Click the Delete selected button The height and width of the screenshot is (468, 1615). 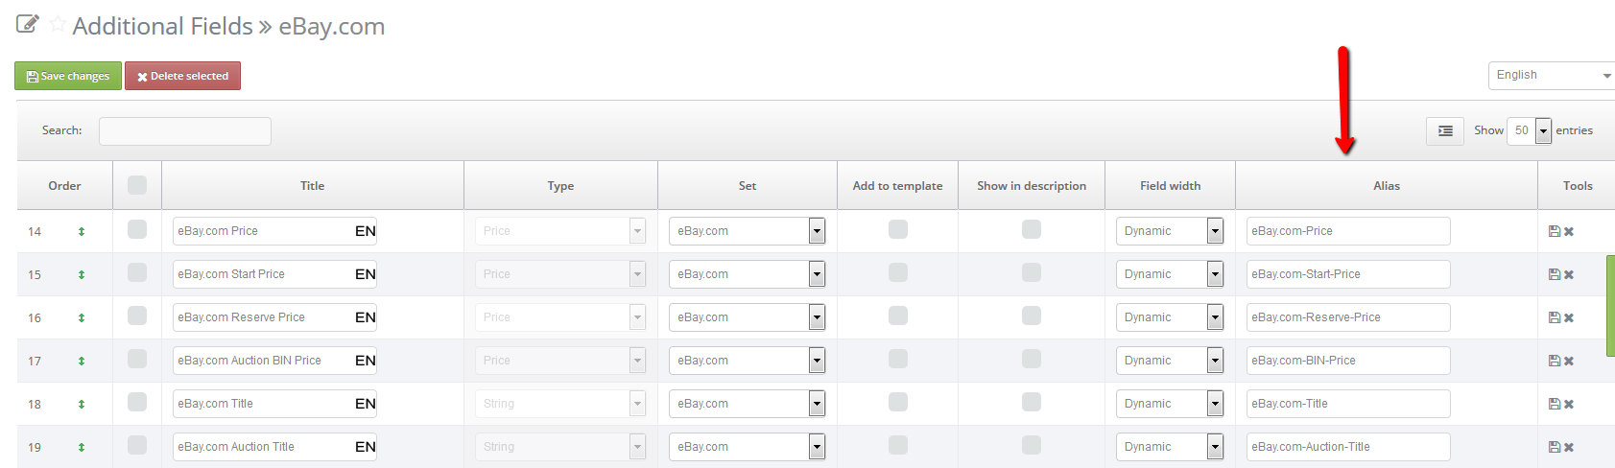click(182, 76)
